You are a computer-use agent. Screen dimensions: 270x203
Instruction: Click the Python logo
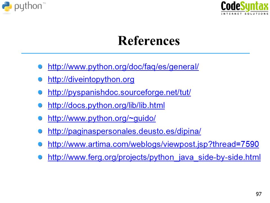(24, 7)
